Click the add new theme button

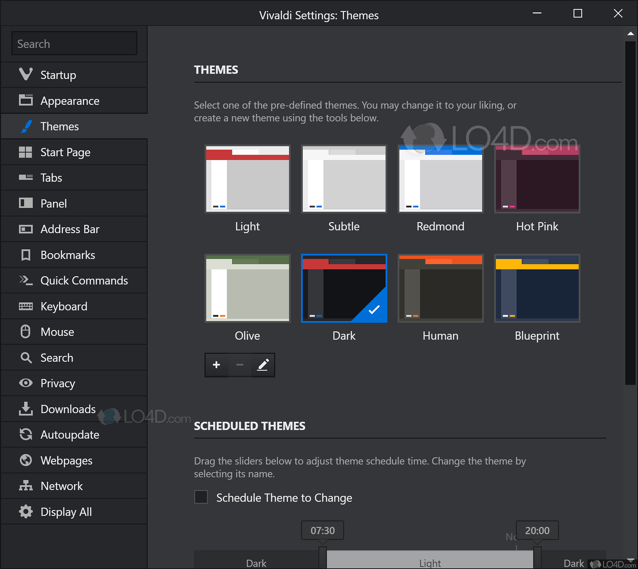click(x=217, y=365)
